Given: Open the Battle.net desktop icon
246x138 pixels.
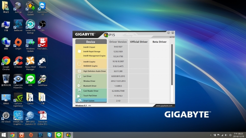Looking at the screenshot, I should point(18,26).
